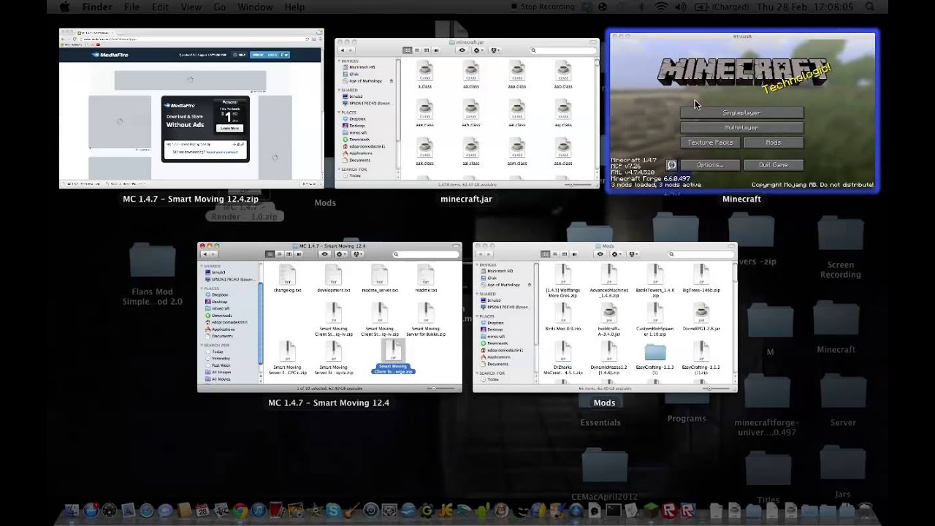Click the language globe button in Minecraft
Viewport: 935px width, 526px height.
tap(671, 165)
